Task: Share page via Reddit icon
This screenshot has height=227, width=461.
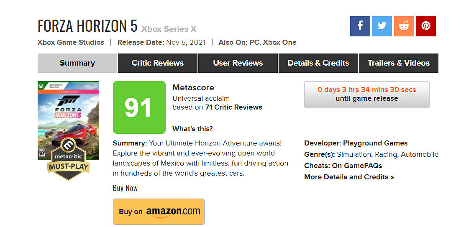Action: 404,26
